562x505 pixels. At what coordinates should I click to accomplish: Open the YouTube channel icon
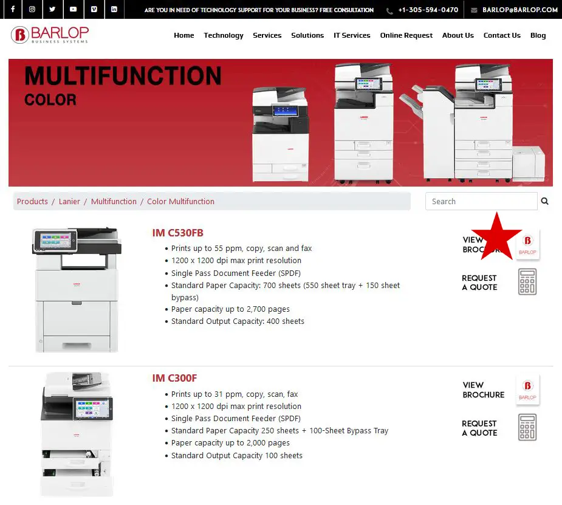[x=73, y=10]
